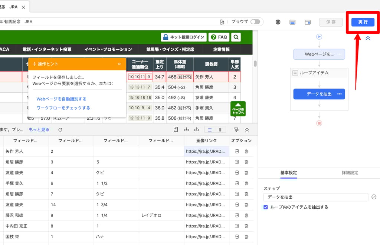380x245 pixels.
Task: Delete the 矢作 芳人 row
Action: point(246,151)
